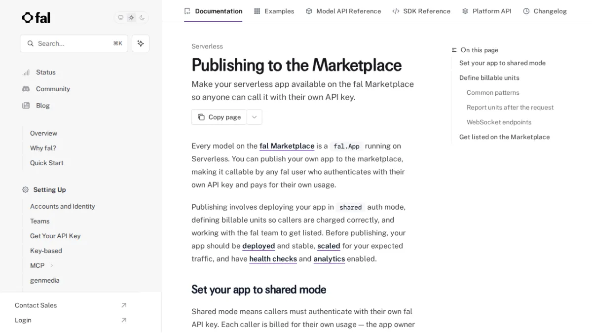The width and height of the screenshot is (592, 333).
Task: Click the SDK Reference code icon
Action: pos(396,11)
